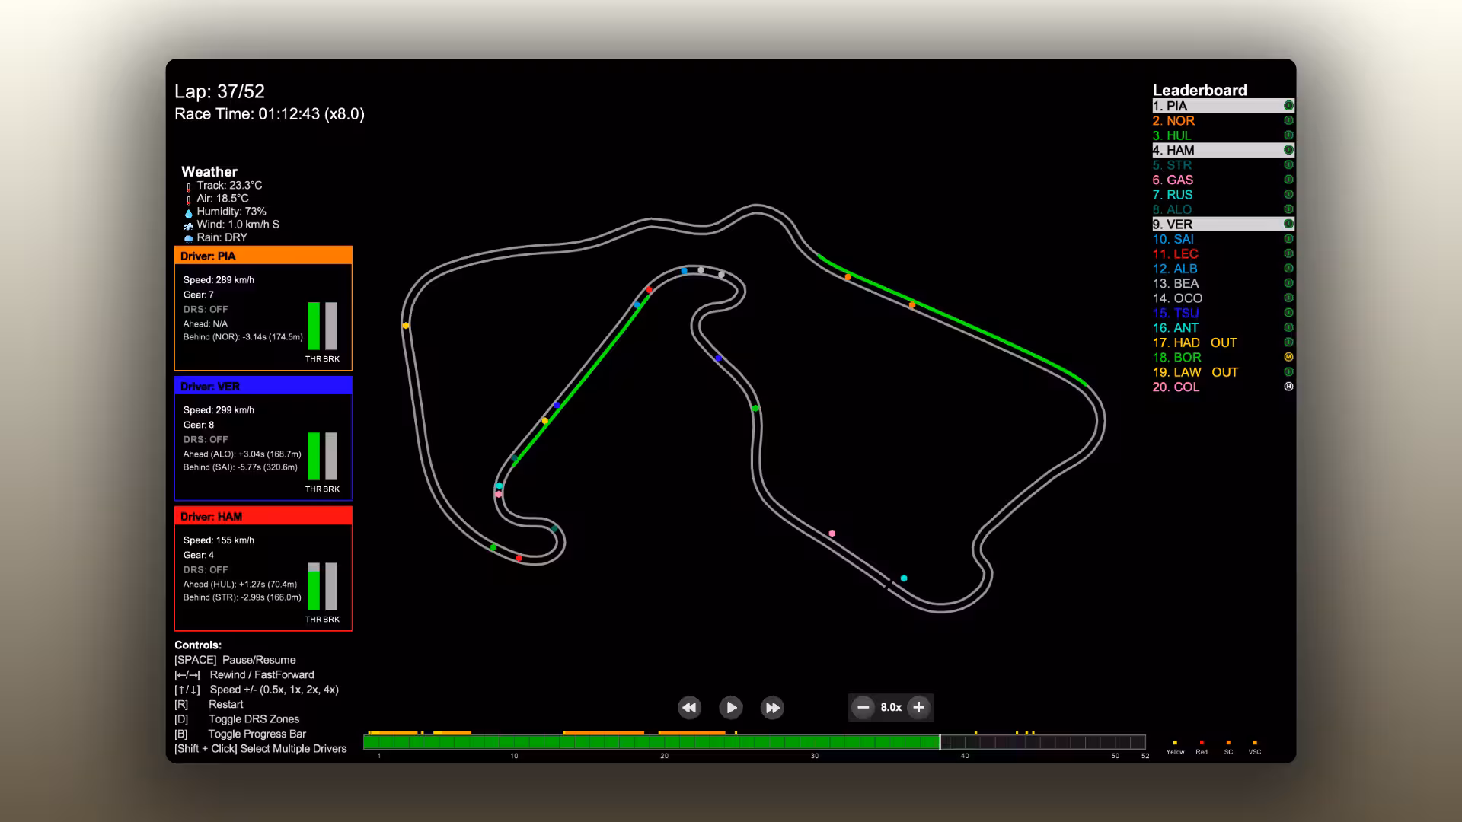Viewport: 1462px width, 822px height.
Task: Select LAW OUT in the leaderboard
Action: click(x=1223, y=372)
